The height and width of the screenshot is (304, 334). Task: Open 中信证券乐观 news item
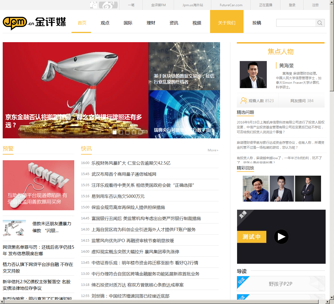[145, 263]
